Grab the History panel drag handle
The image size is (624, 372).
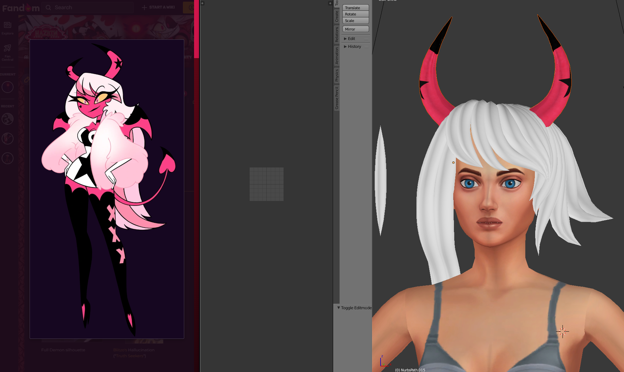coord(366,47)
